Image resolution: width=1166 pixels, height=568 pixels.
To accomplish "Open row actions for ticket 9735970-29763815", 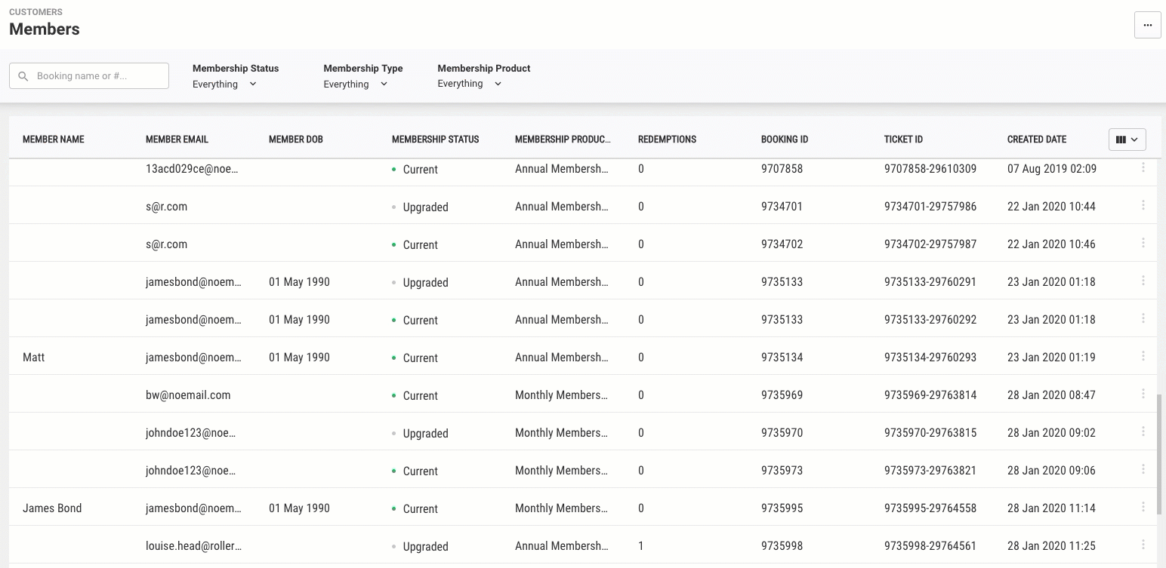I will click(x=1143, y=431).
